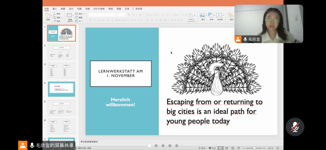
Task: Open the Insert (插入) ribbon tab
Action: click(55, 9)
